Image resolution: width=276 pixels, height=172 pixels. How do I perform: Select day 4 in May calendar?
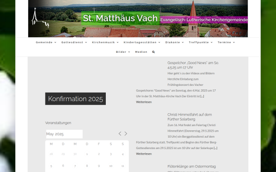(123, 154)
